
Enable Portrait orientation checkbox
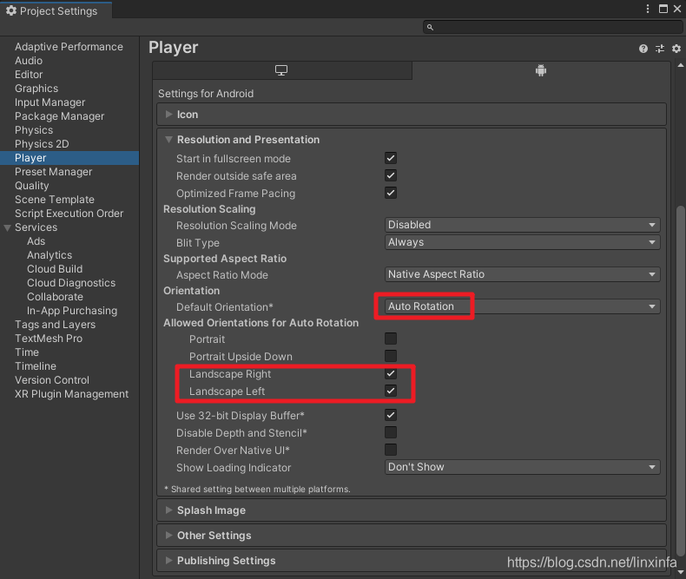coord(391,339)
